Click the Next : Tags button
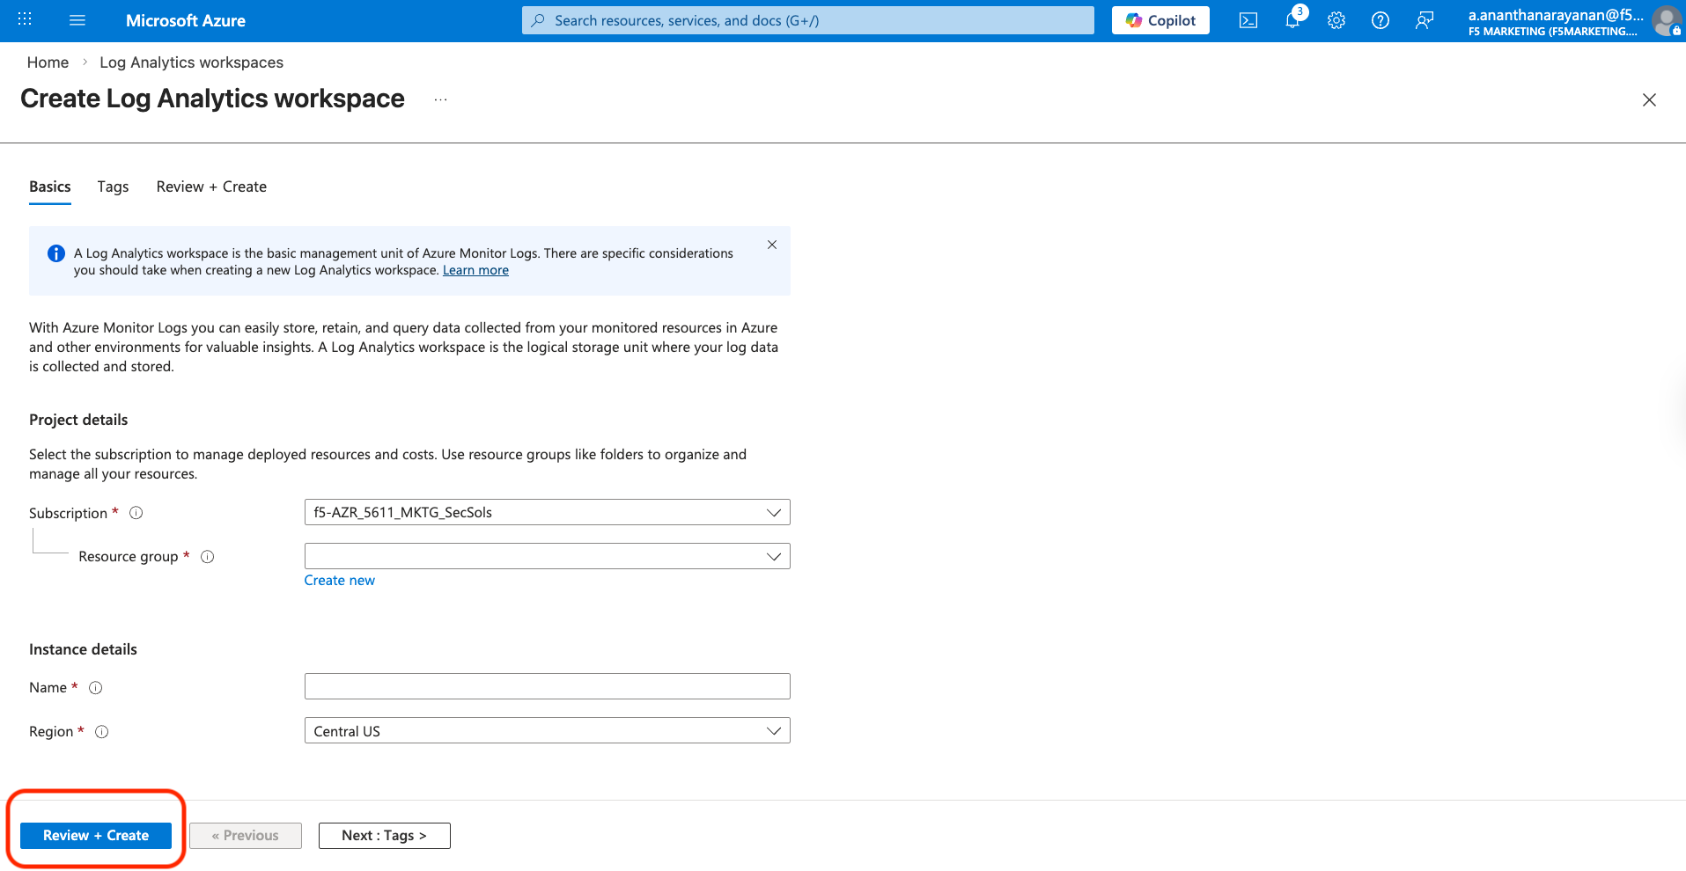 click(384, 836)
